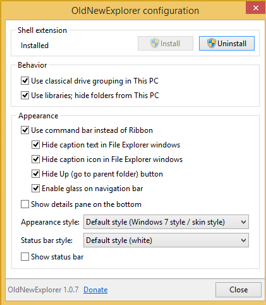Viewport: 266px width, 305px height.
Task: Click the Status bar style dropdown arrow
Action: pos(243,240)
